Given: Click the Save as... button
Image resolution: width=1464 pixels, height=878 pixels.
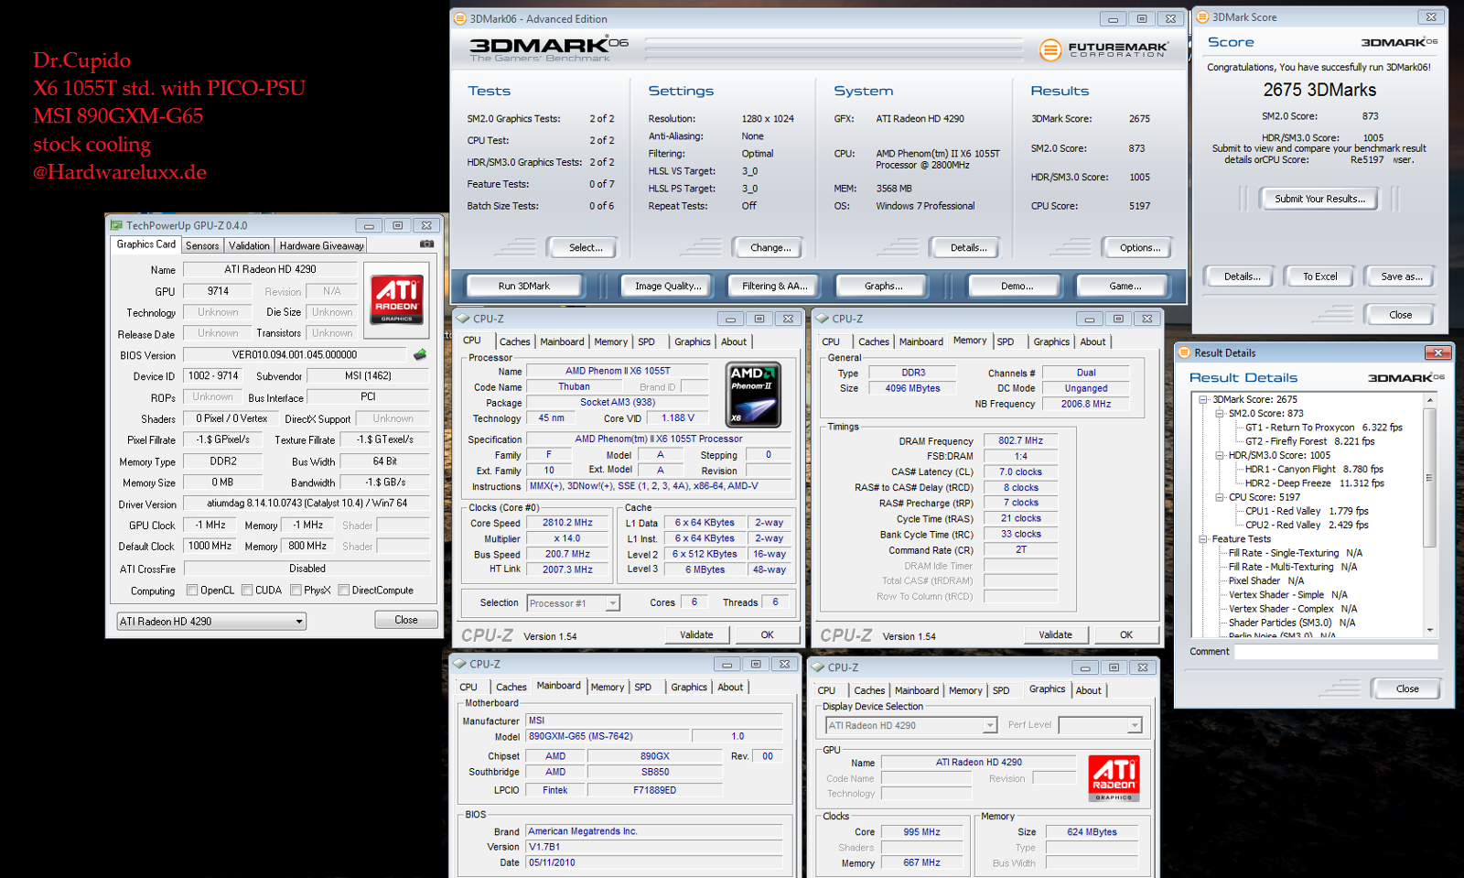Looking at the screenshot, I should pos(1401,276).
